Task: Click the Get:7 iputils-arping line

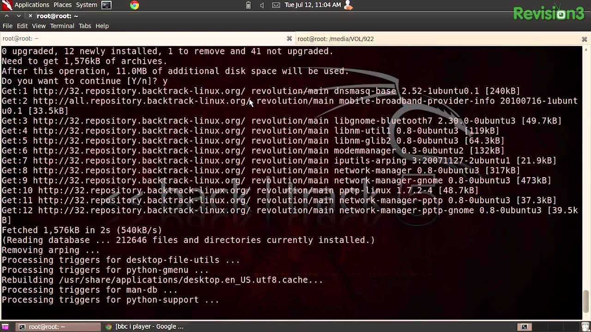Action: coord(279,160)
